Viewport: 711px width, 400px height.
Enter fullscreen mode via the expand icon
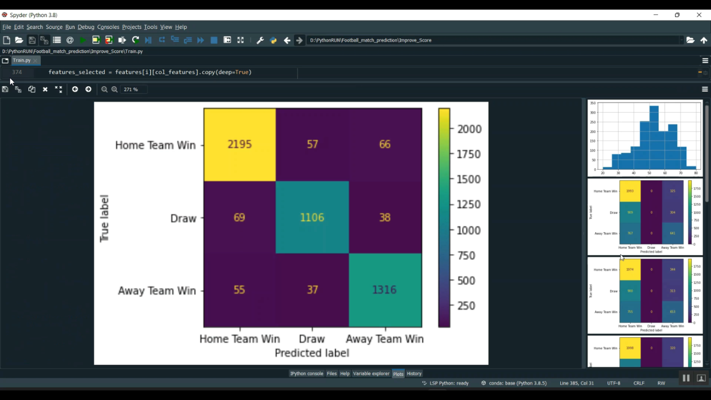(x=240, y=40)
